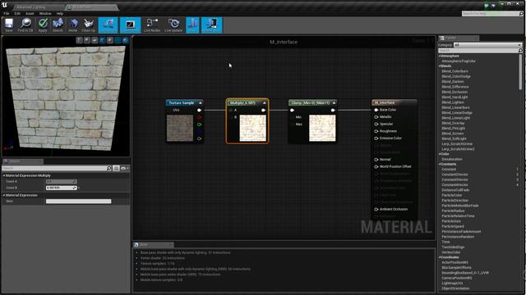This screenshot has height=295, width=526.
Task: Collapse the Blends category in Palette
Action: point(440,66)
